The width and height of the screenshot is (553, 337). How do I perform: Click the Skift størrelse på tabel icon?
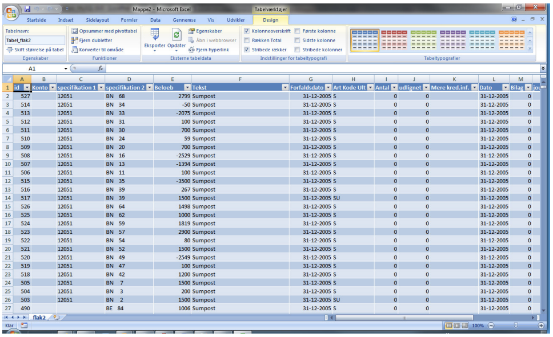coord(10,50)
